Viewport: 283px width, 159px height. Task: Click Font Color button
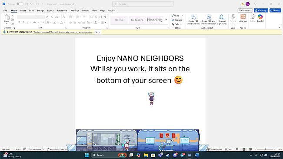click(x=62, y=22)
